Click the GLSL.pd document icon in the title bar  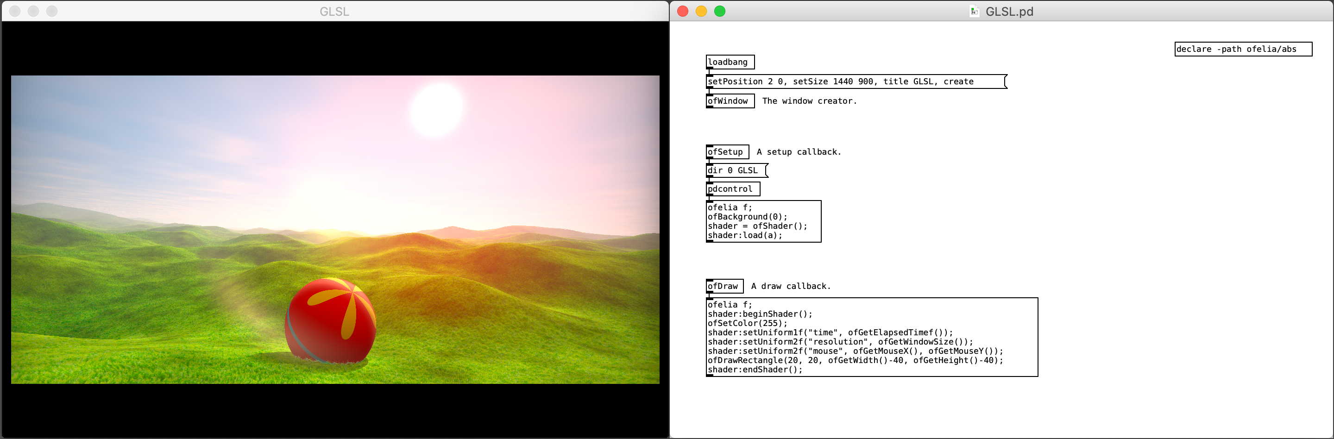974,12
